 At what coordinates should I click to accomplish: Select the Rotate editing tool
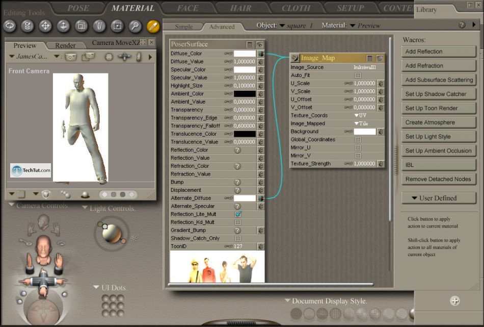10,26
